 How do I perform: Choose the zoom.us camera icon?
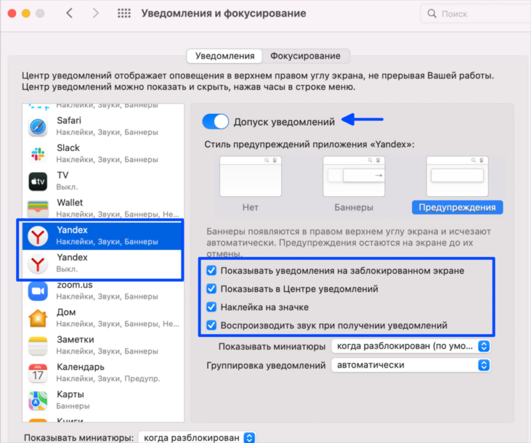pos(38,291)
